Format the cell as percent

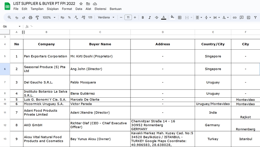point(69,17)
